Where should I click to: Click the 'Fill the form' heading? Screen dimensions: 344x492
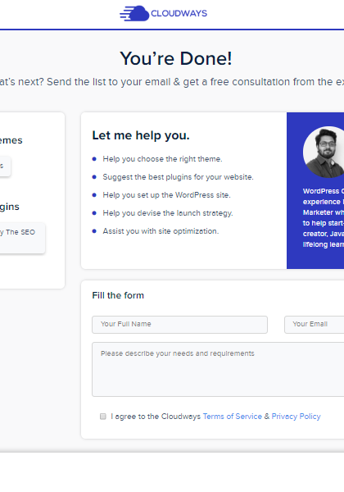click(x=118, y=295)
